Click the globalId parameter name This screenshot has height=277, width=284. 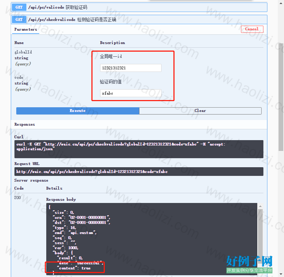[23, 52]
